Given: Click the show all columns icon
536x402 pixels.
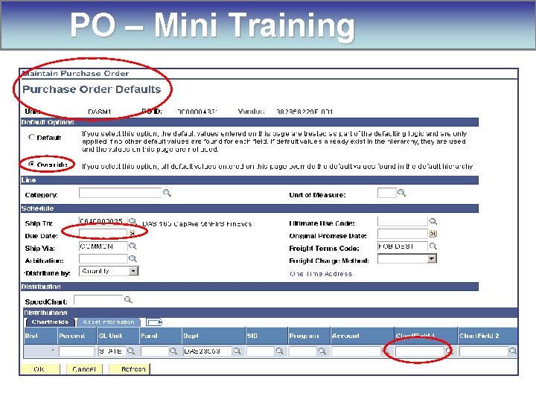Looking at the screenshot, I should point(154,322).
